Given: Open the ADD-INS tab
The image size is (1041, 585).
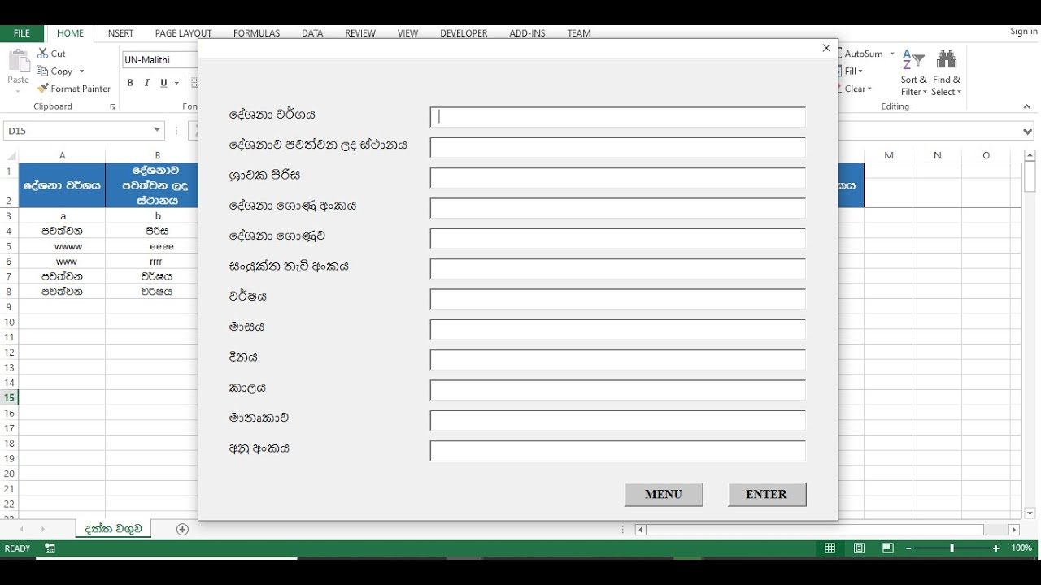Looking at the screenshot, I should pyautogui.click(x=527, y=33).
